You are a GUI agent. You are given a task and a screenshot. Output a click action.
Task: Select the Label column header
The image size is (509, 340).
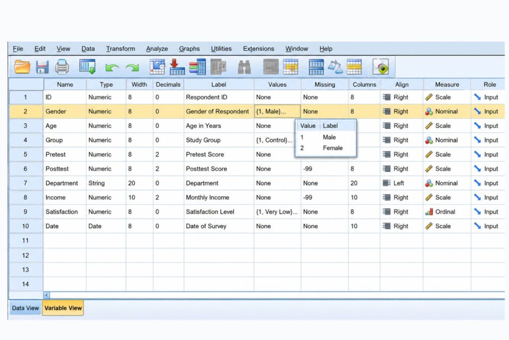tap(219, 85)
